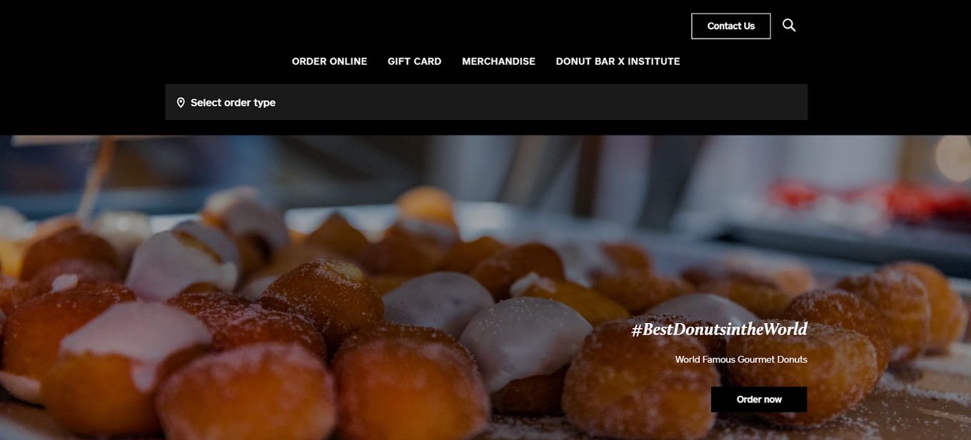Click empty black header left of Contact Us
This screenshot has width=971, height=440.
coord(428,26)
